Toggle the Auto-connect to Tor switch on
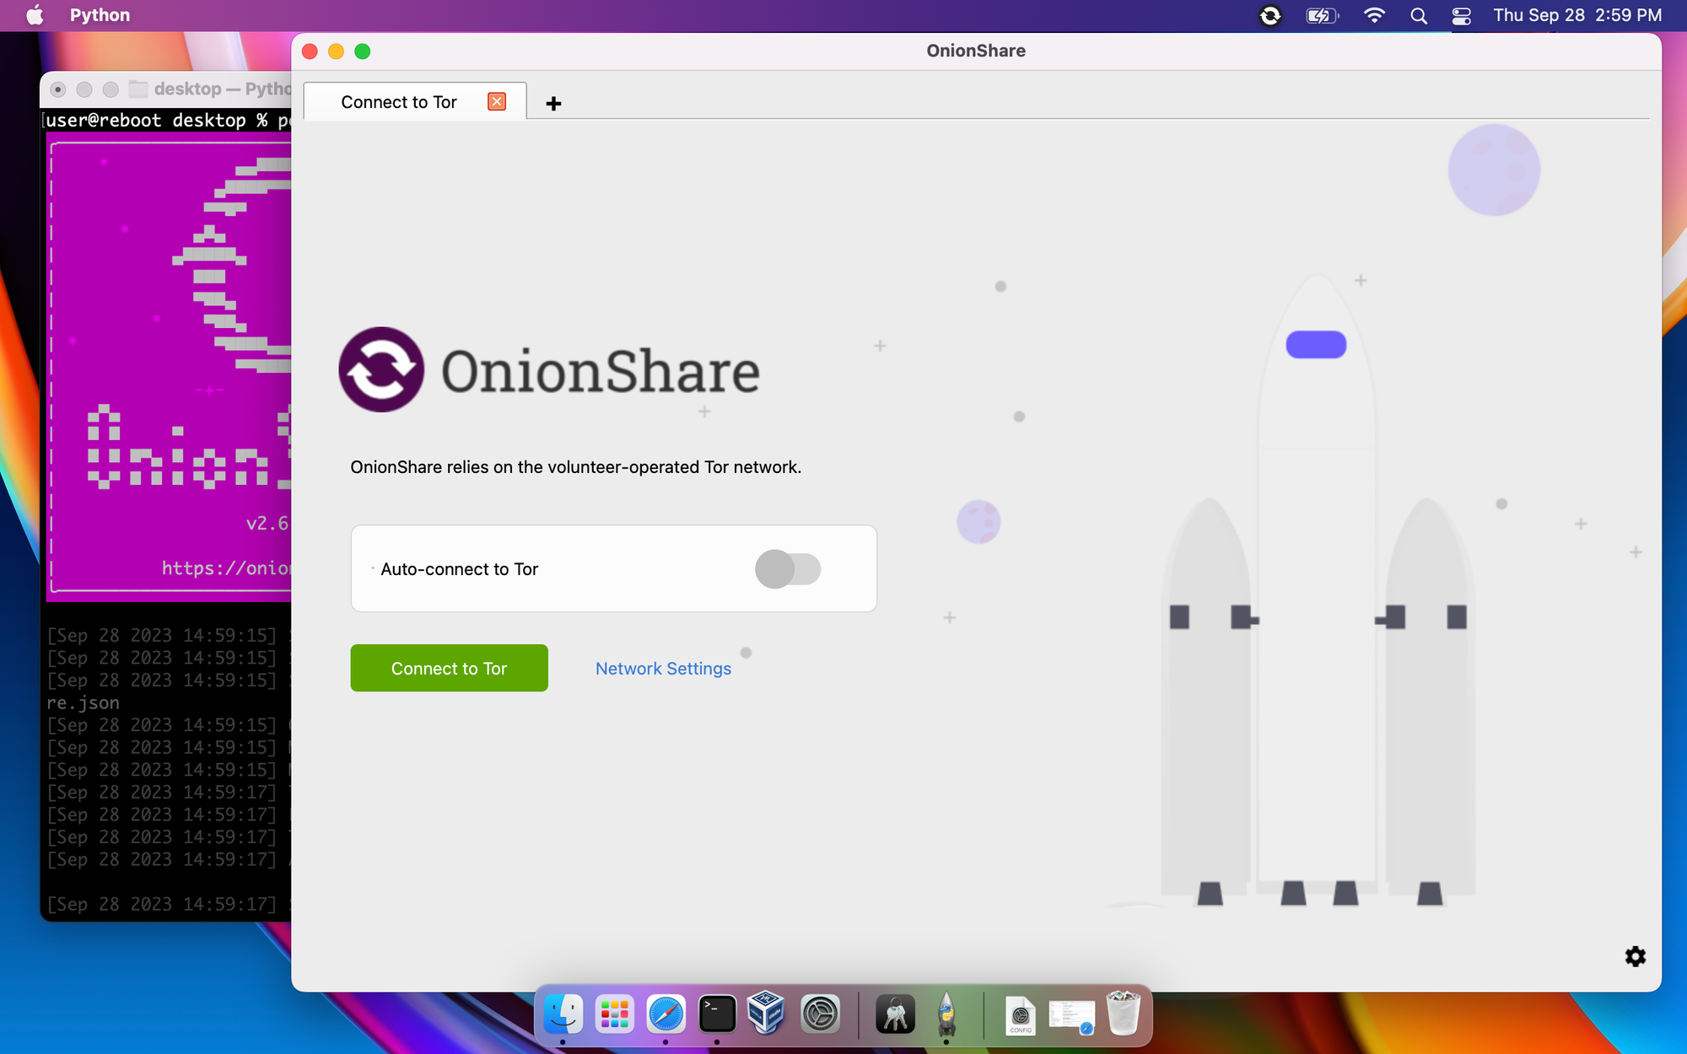 pos(788,569)
